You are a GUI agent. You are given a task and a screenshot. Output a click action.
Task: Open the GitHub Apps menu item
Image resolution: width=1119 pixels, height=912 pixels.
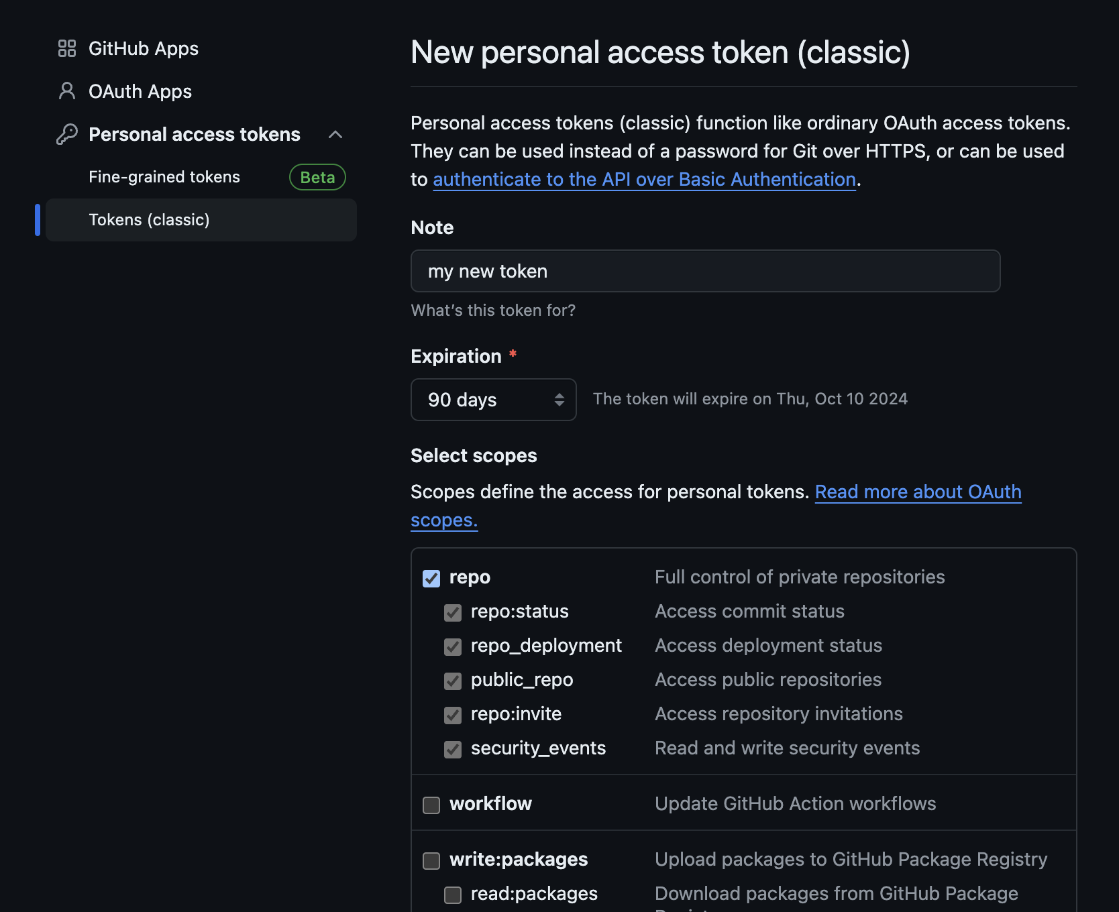pyautogui.click(x=144, y=48)
